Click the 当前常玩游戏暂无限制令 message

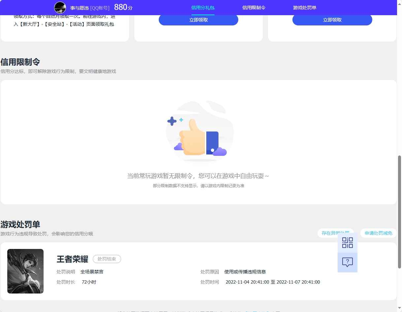[x=198, y=176]
